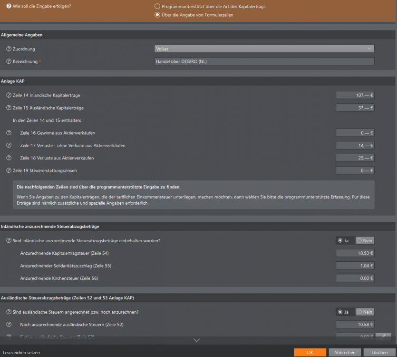Confirm dialog with orange OK button
Viewport: 397px width, 357px height.
(x=310, y=352)
